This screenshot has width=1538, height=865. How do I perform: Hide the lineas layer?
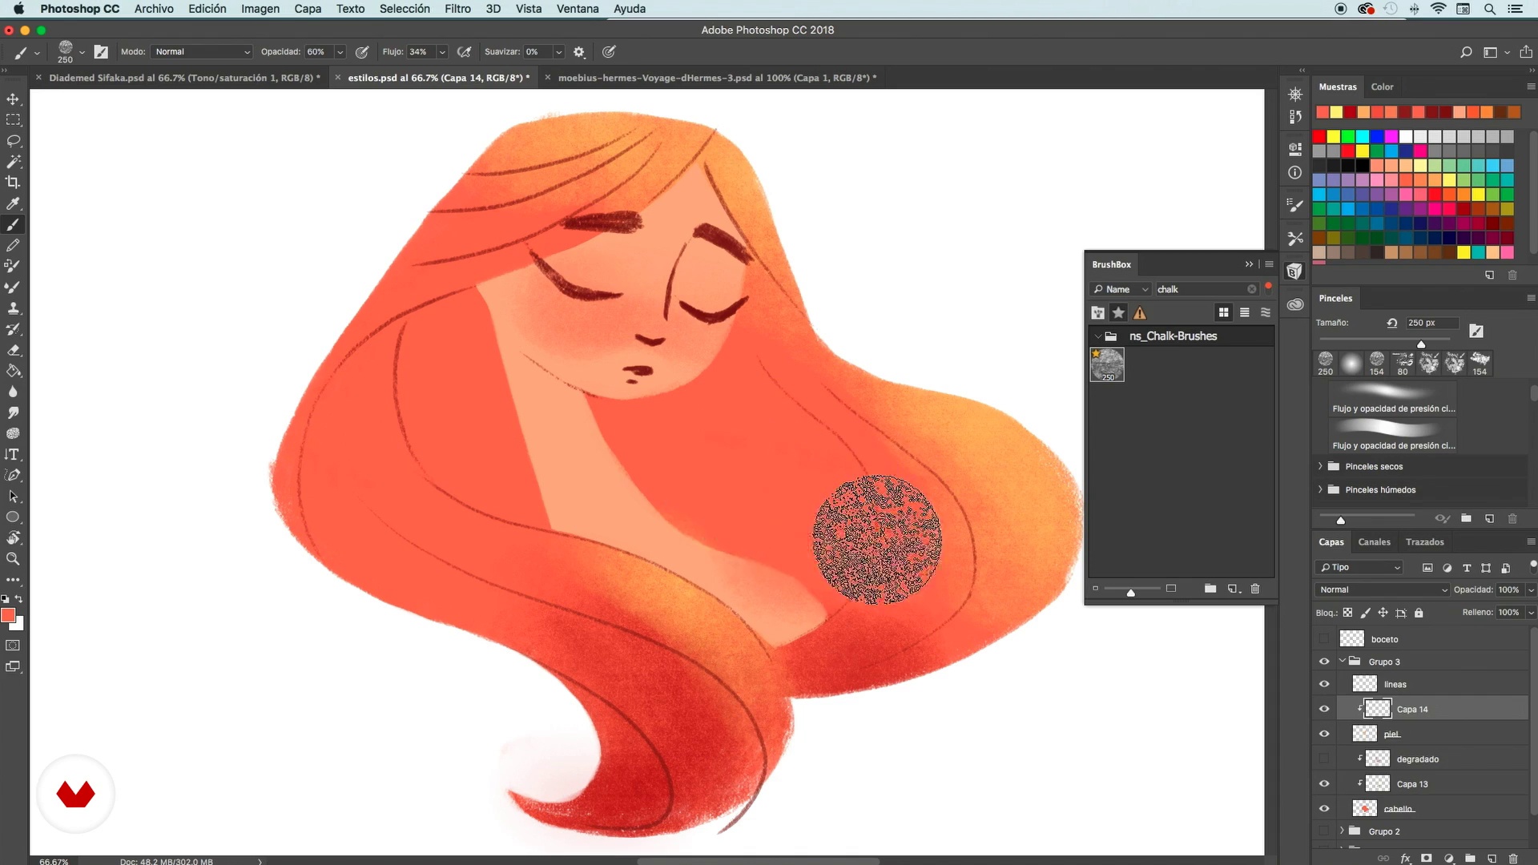pyautogui.click(x=1324, y=684)
